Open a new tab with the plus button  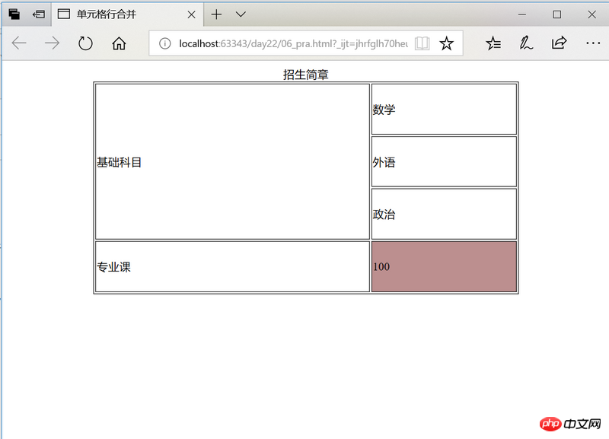(x=217, y=14)
